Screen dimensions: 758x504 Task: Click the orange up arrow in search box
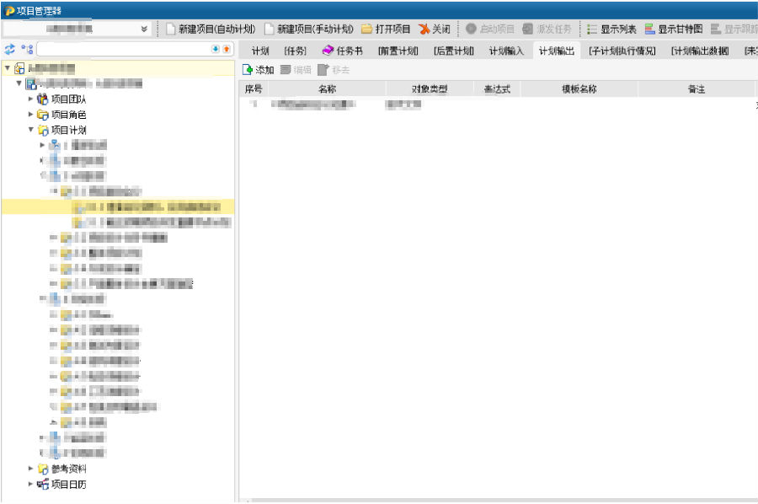point(226,50)
